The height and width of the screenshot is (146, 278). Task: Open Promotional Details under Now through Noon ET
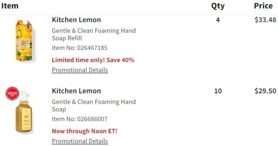(80, 141)
